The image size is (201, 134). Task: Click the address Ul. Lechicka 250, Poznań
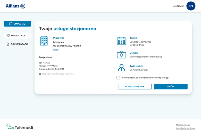67,46
